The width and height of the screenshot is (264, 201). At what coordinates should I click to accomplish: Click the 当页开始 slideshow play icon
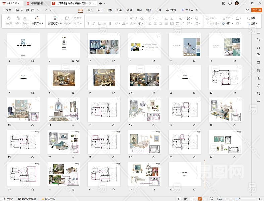coord(37,18)
